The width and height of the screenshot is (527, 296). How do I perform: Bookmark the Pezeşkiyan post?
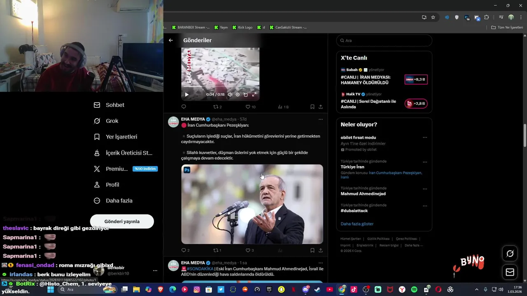(312, 250)
